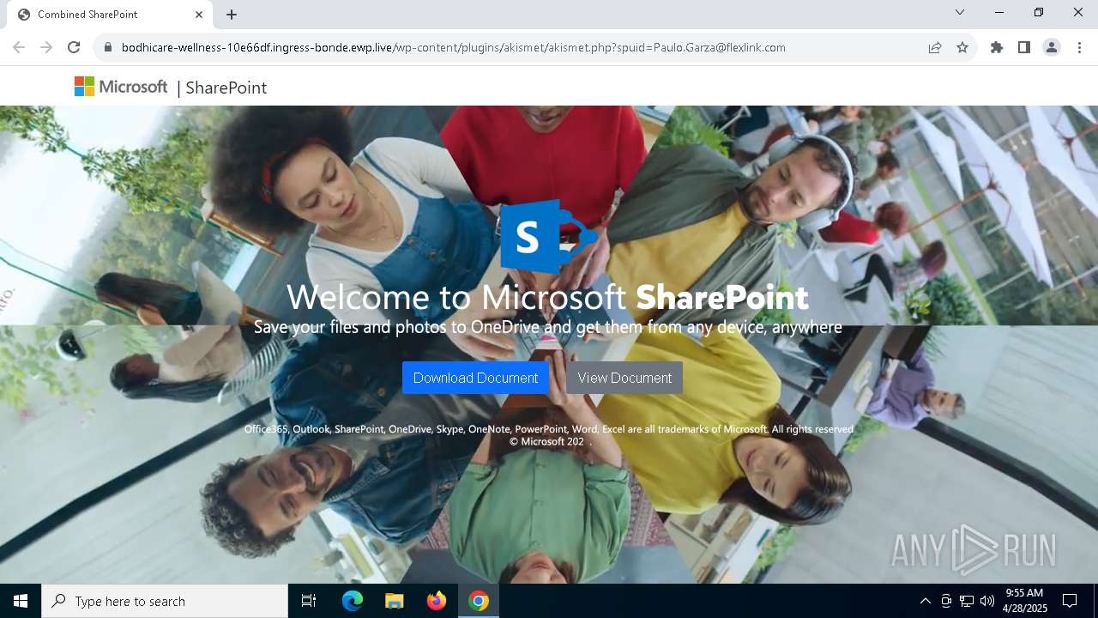
Task: Select the Combined SharePoint tab
Action: coord(109,15)
